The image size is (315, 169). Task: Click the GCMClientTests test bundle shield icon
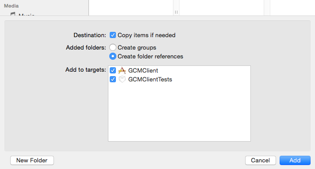[122, 79]
